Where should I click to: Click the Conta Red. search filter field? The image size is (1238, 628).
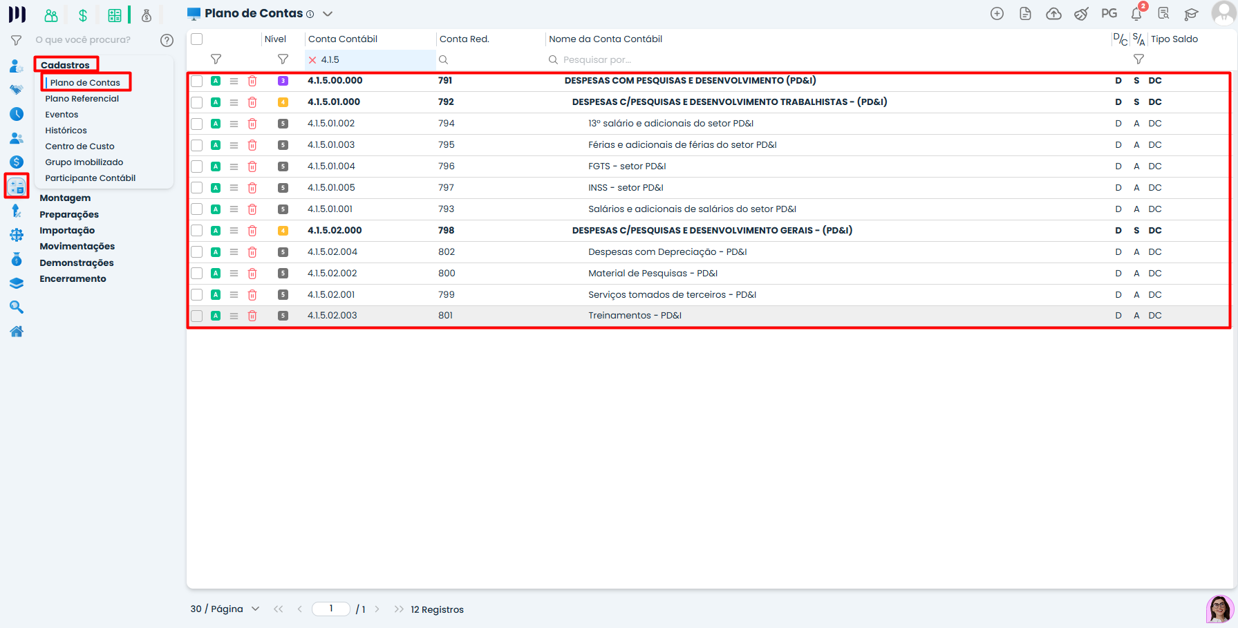tap(490, 60)
